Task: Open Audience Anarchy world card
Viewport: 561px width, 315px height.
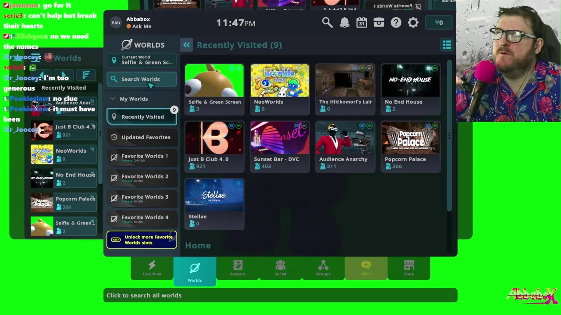Action: point(345,146)
